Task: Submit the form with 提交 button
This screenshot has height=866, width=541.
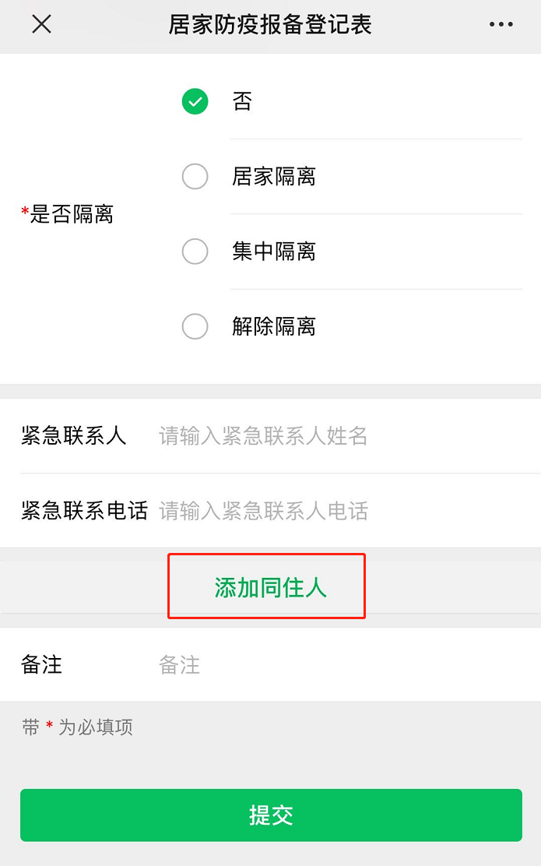Action: pyautogui.click(x=271, y=815)
